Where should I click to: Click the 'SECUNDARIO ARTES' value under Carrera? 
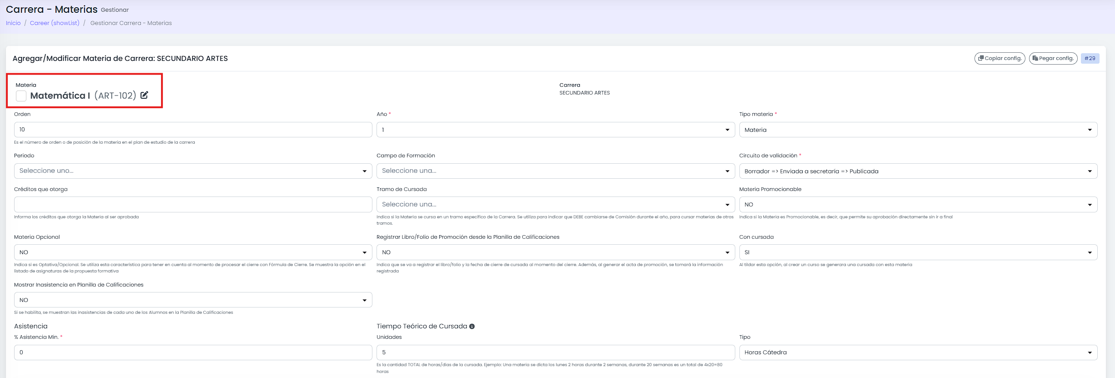click(584, 93)
